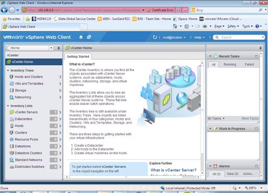The image size is (268, 193).
Task: Open the My Tasks dropdown
Action: tap(216, 119)
